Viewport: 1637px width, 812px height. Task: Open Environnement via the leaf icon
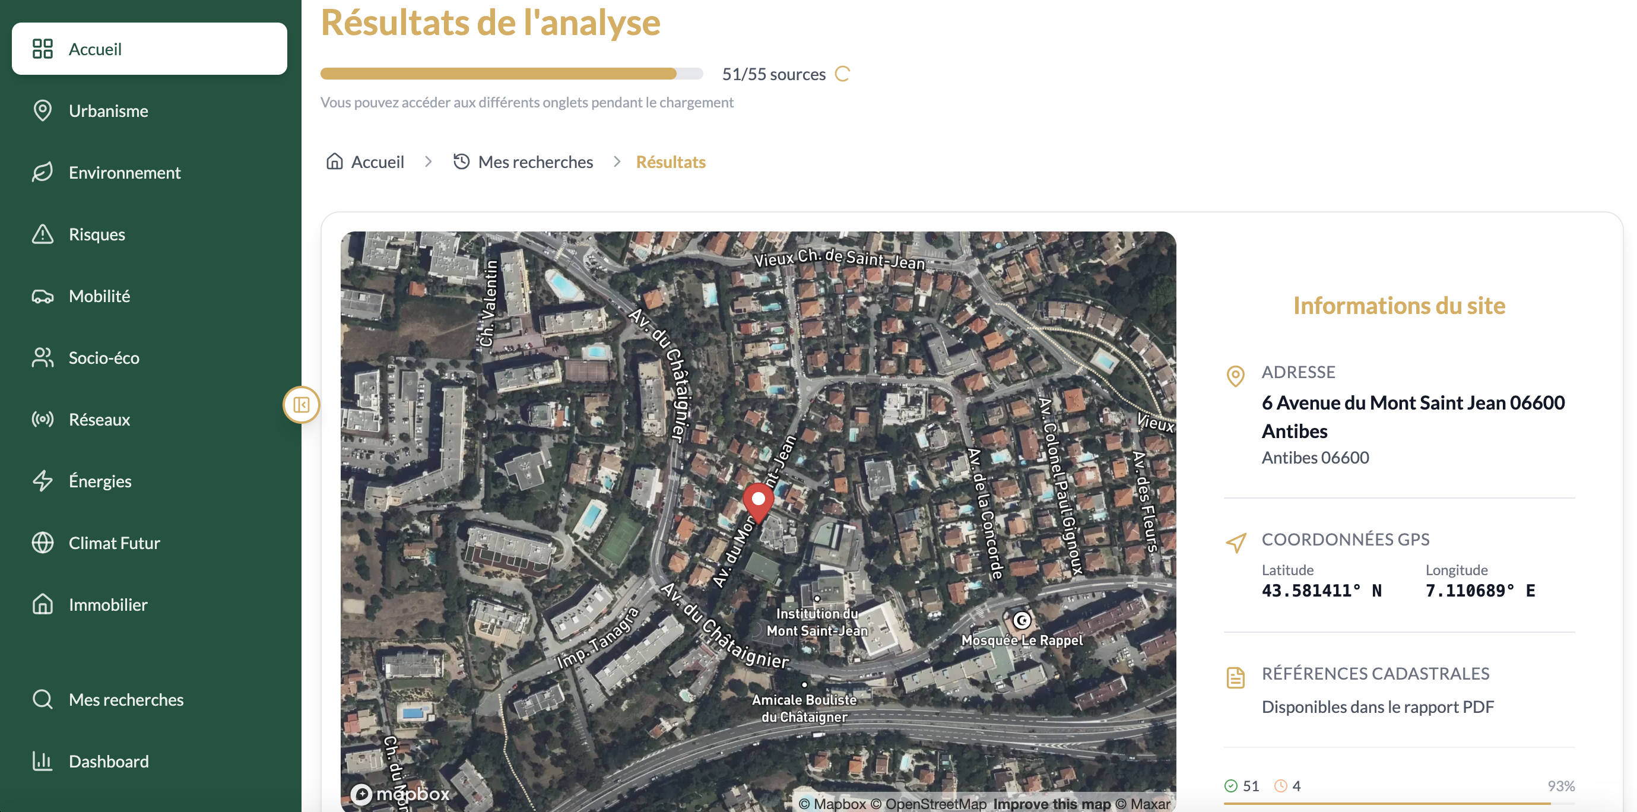pyautogui.click(x=42, y=172)
